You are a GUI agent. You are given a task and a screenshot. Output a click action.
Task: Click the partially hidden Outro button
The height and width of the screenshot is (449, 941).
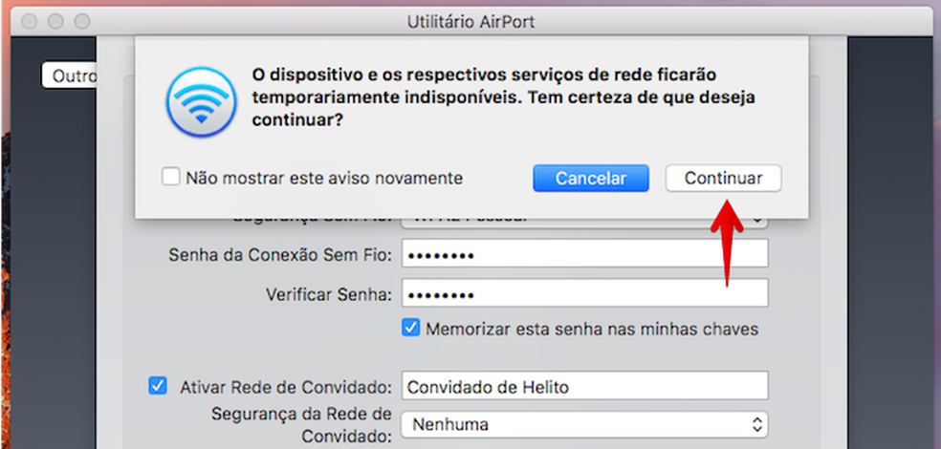pos(73,75)
